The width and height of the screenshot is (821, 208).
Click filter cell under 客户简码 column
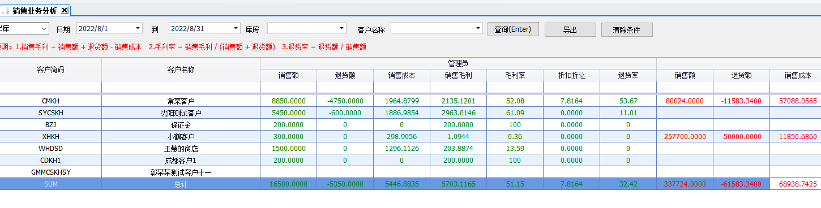[51, 87]
